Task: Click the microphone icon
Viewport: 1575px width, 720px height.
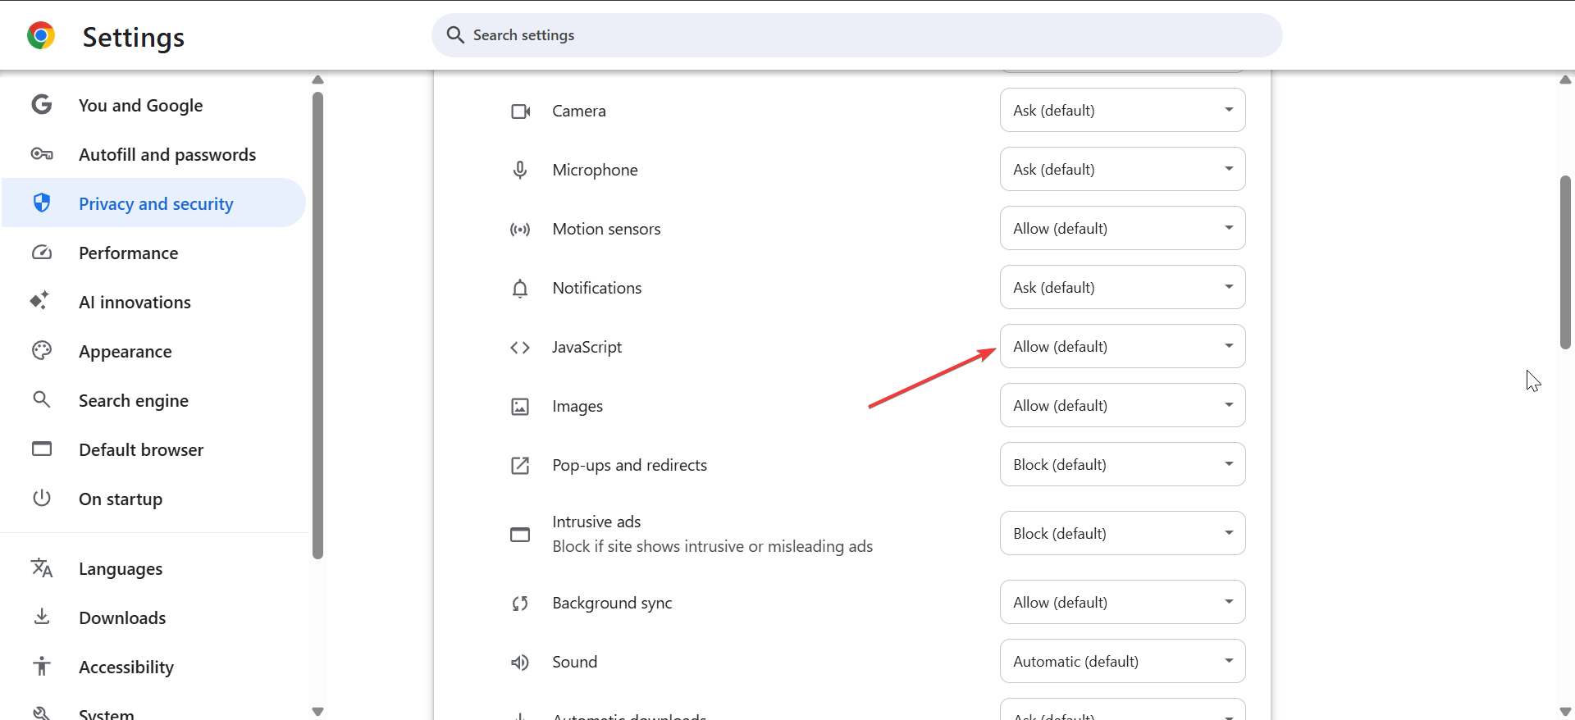Action: click(520, 170)
